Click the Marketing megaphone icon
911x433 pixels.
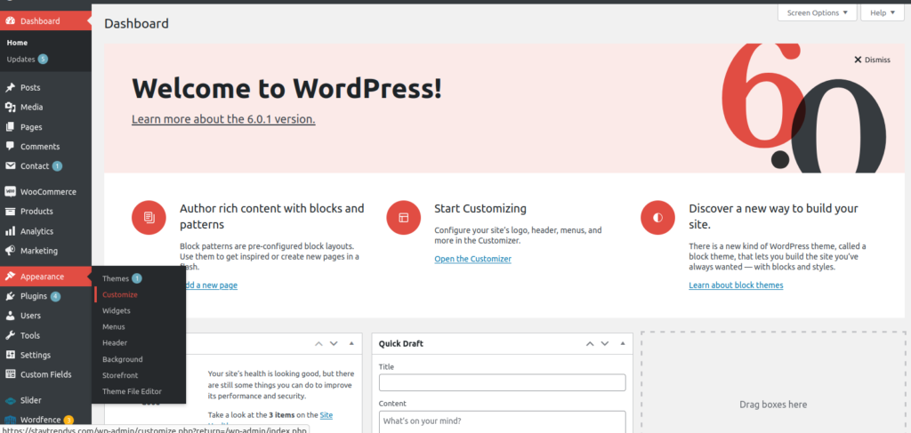[10, 251]
